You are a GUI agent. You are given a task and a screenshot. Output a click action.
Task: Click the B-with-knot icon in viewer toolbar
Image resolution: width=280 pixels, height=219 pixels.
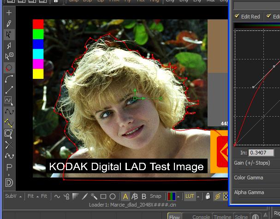tap(66, 196)
